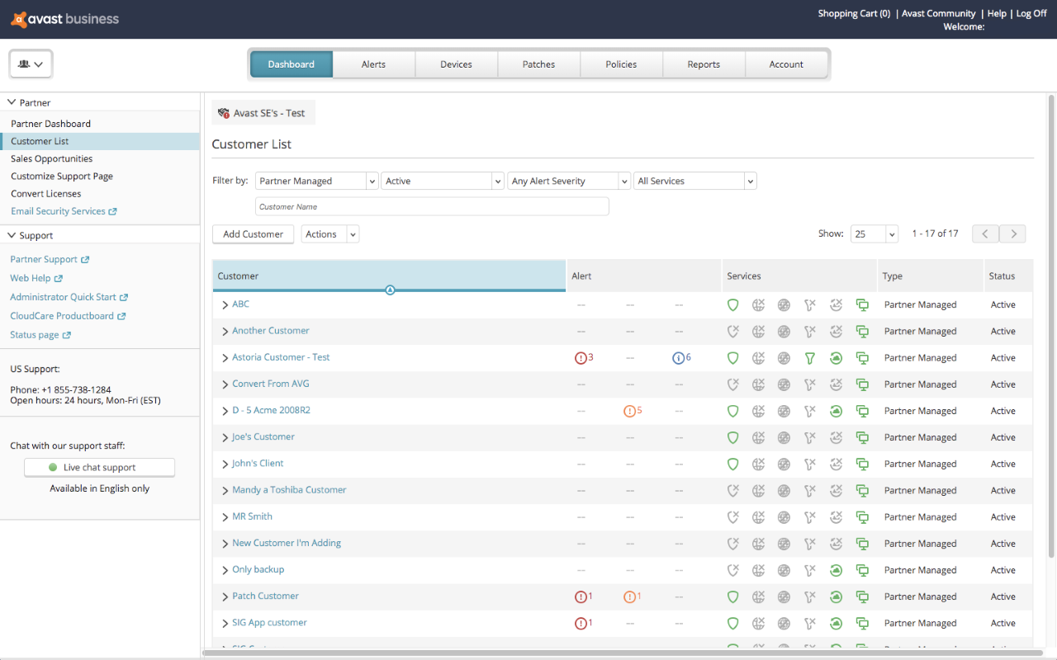
Task: Open the account switcher dropdown with people icon
Action: tap(31, 64)
